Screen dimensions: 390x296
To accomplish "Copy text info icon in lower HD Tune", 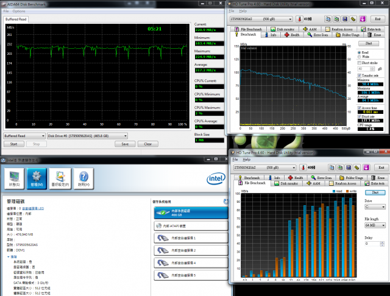I will [331, 167].
